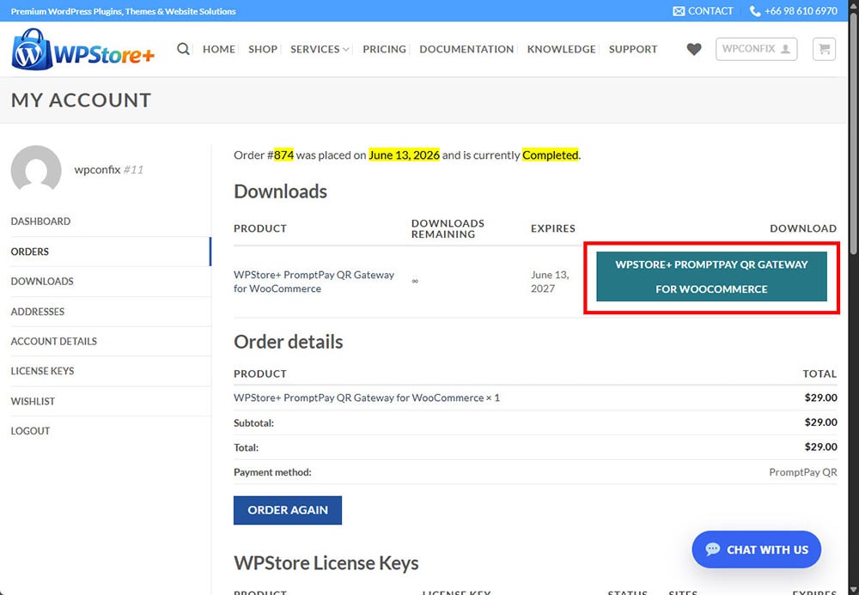Viewport: 859px width, 595px height.
Task: Click the WPStore+ logo
Action: pos(82,49)
